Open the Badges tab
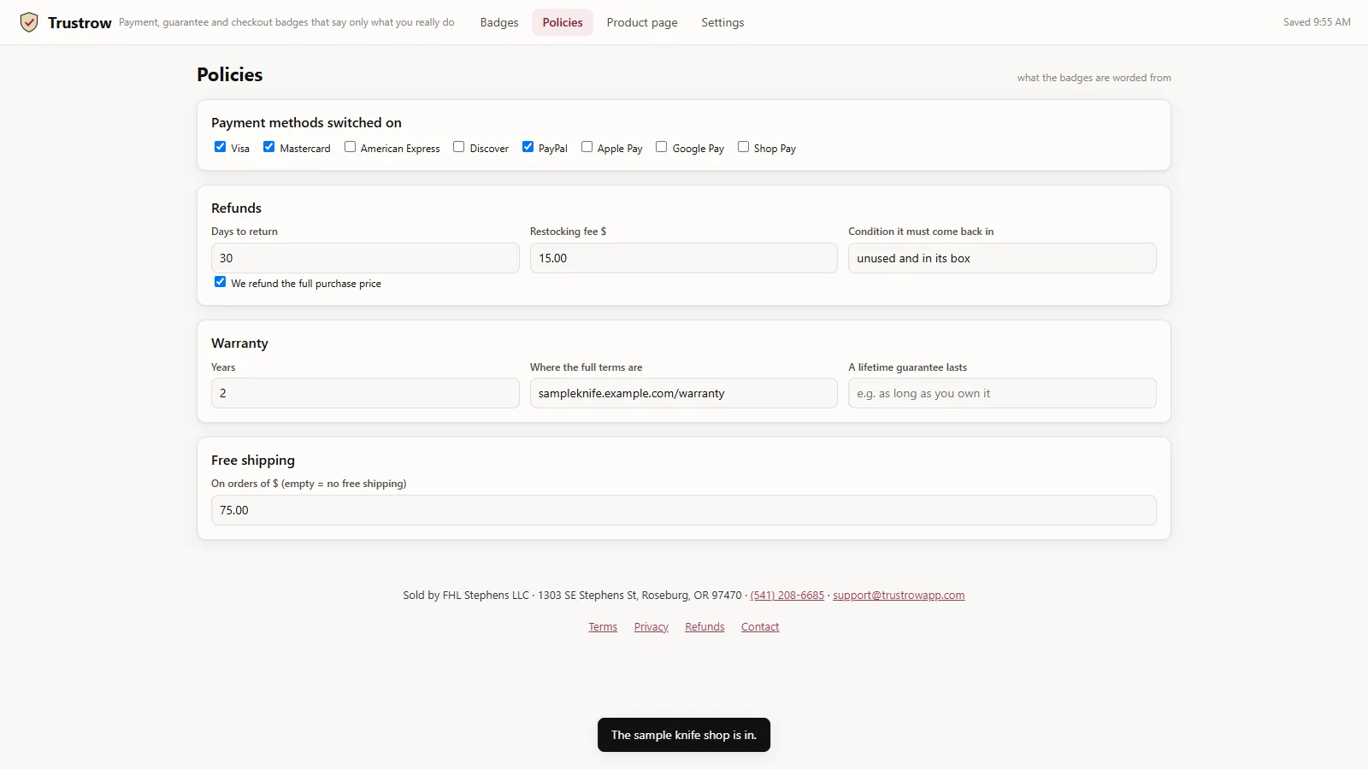The height and width of the screenshot is (769, 1368). tap(499, 22)
